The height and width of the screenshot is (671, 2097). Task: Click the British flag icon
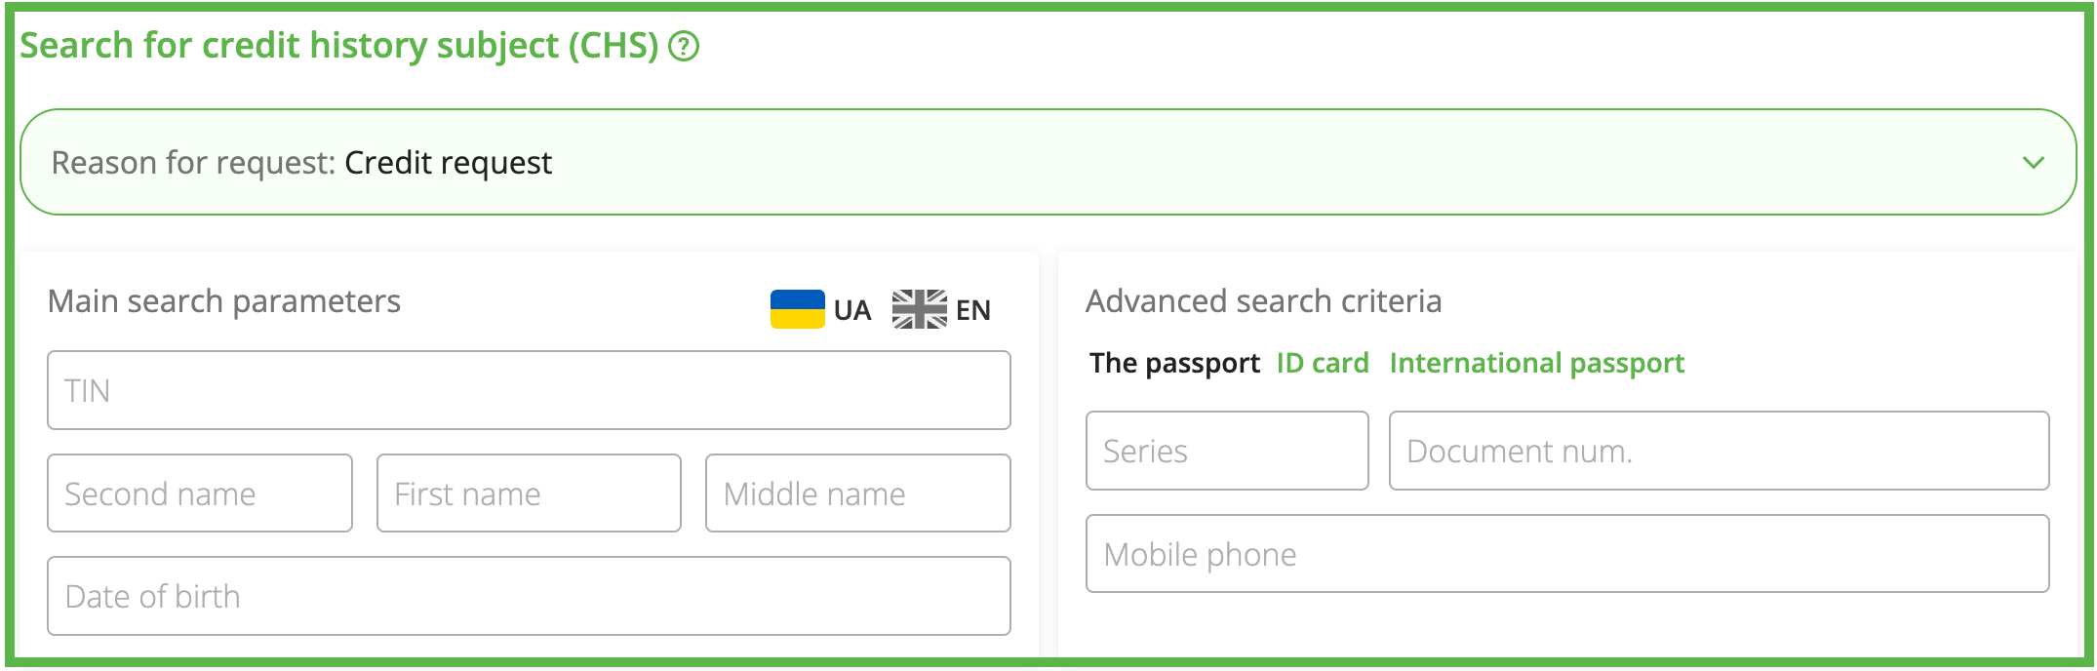point(919,309)
